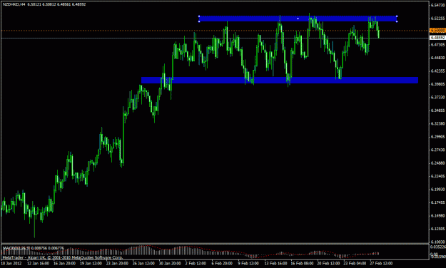Click the 30 Jan 20:00 time label
The height and width of the screenshot is (268, 446).
coord(170,264)
